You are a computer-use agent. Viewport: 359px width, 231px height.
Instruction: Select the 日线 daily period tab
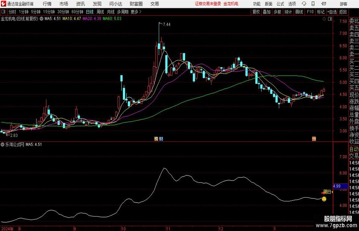(90, 12)
